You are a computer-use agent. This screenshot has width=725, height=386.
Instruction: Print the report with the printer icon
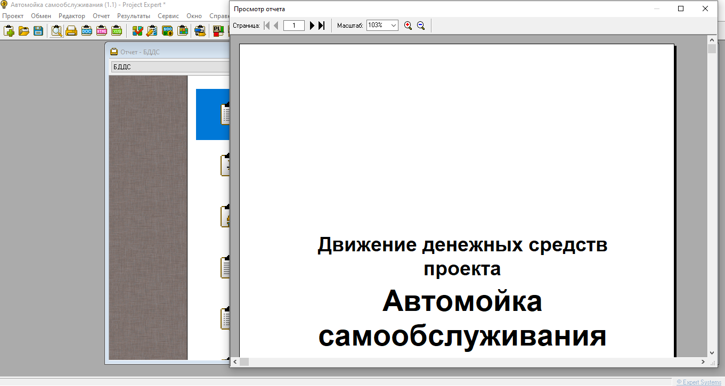71,31
